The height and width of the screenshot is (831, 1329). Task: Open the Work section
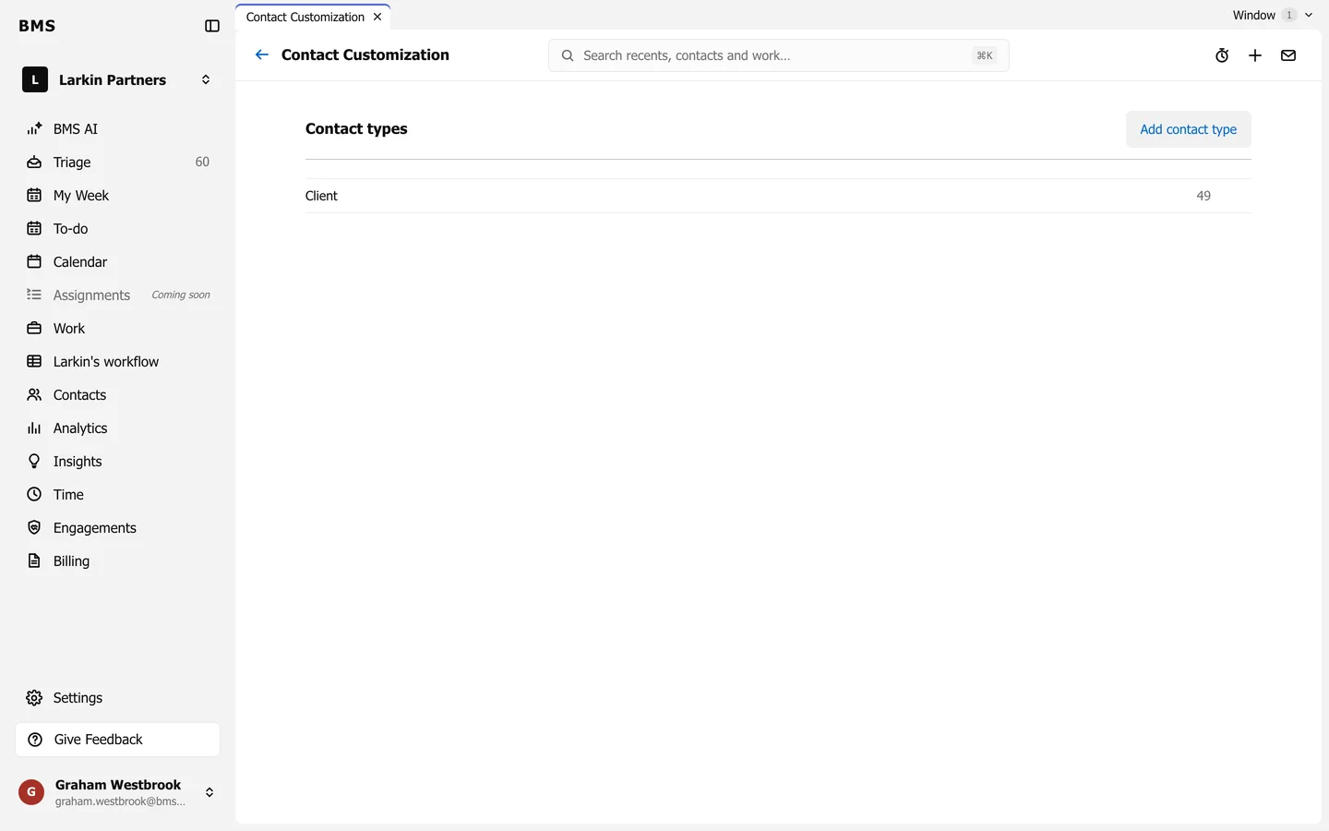[118, 329]
